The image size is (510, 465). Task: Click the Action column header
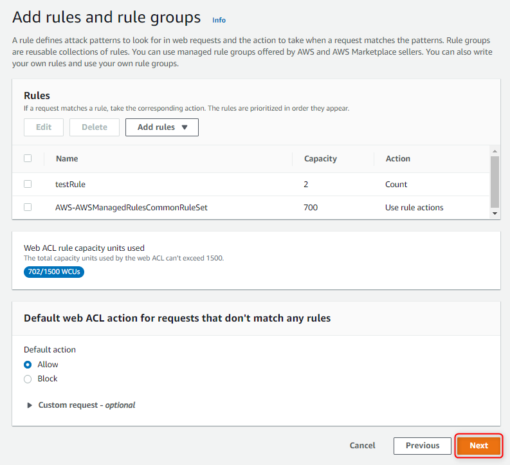pos(397,158)
